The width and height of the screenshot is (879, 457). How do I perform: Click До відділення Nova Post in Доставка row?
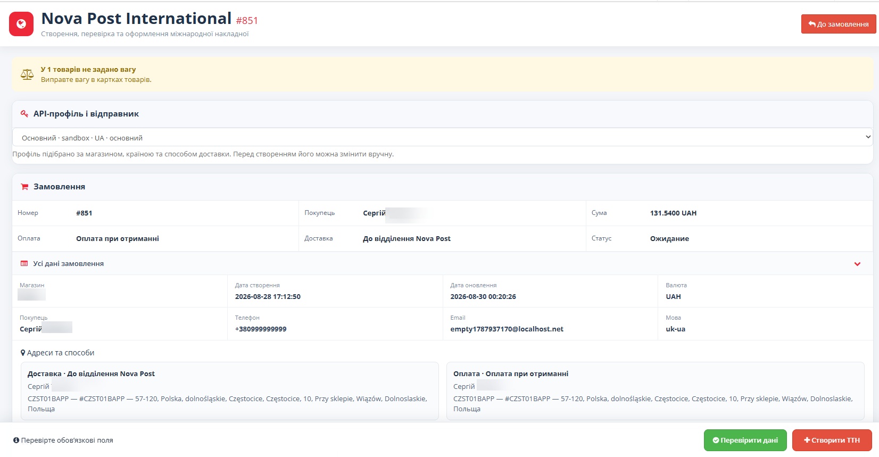(407, 239)
